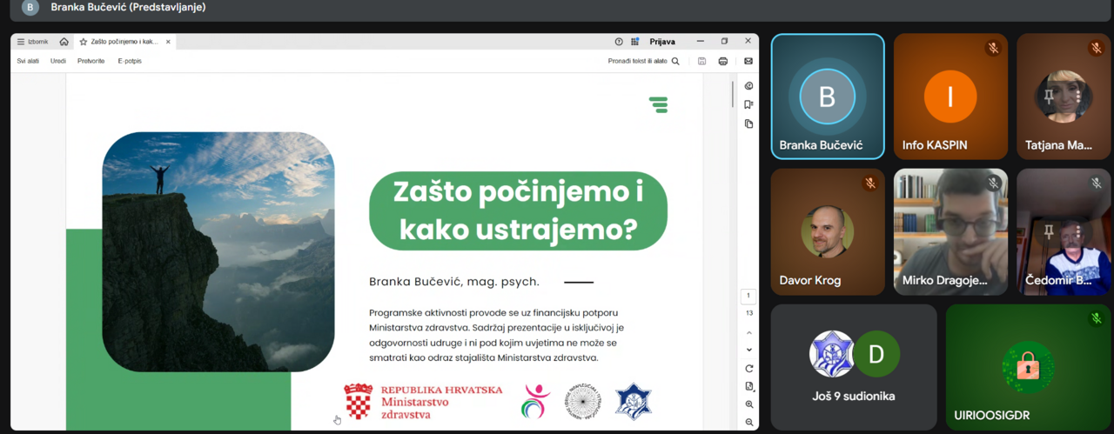This screenshot has height=434, width=1114.
Task: Select the Uredi toolbar option
Action: tap(58, 61)
